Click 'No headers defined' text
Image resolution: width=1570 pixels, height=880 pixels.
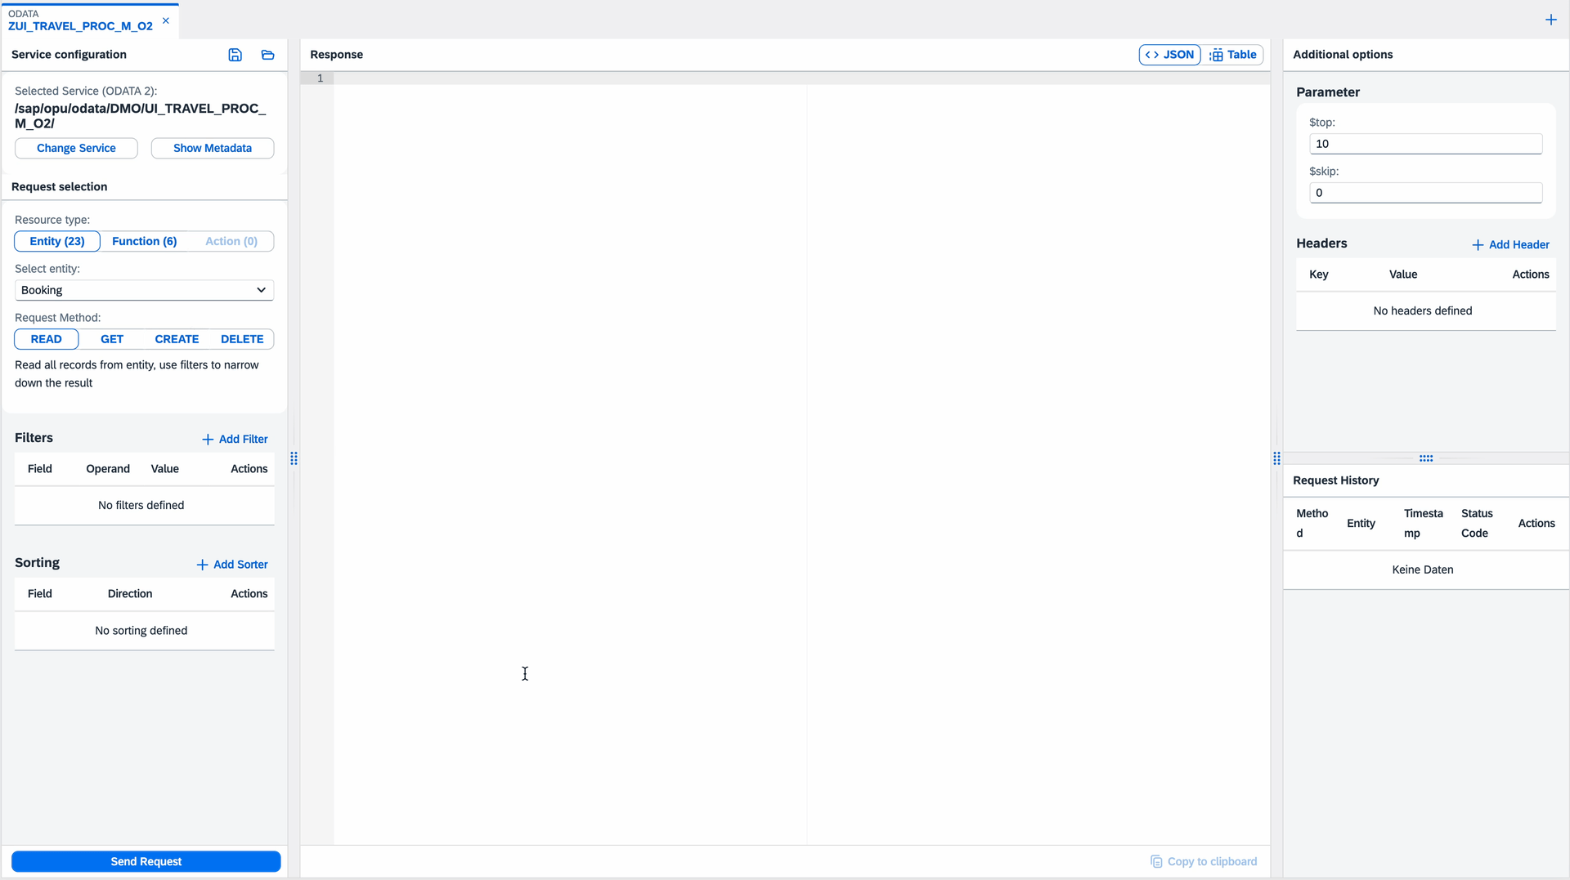pyautogui.click(x=1423, y=310)
